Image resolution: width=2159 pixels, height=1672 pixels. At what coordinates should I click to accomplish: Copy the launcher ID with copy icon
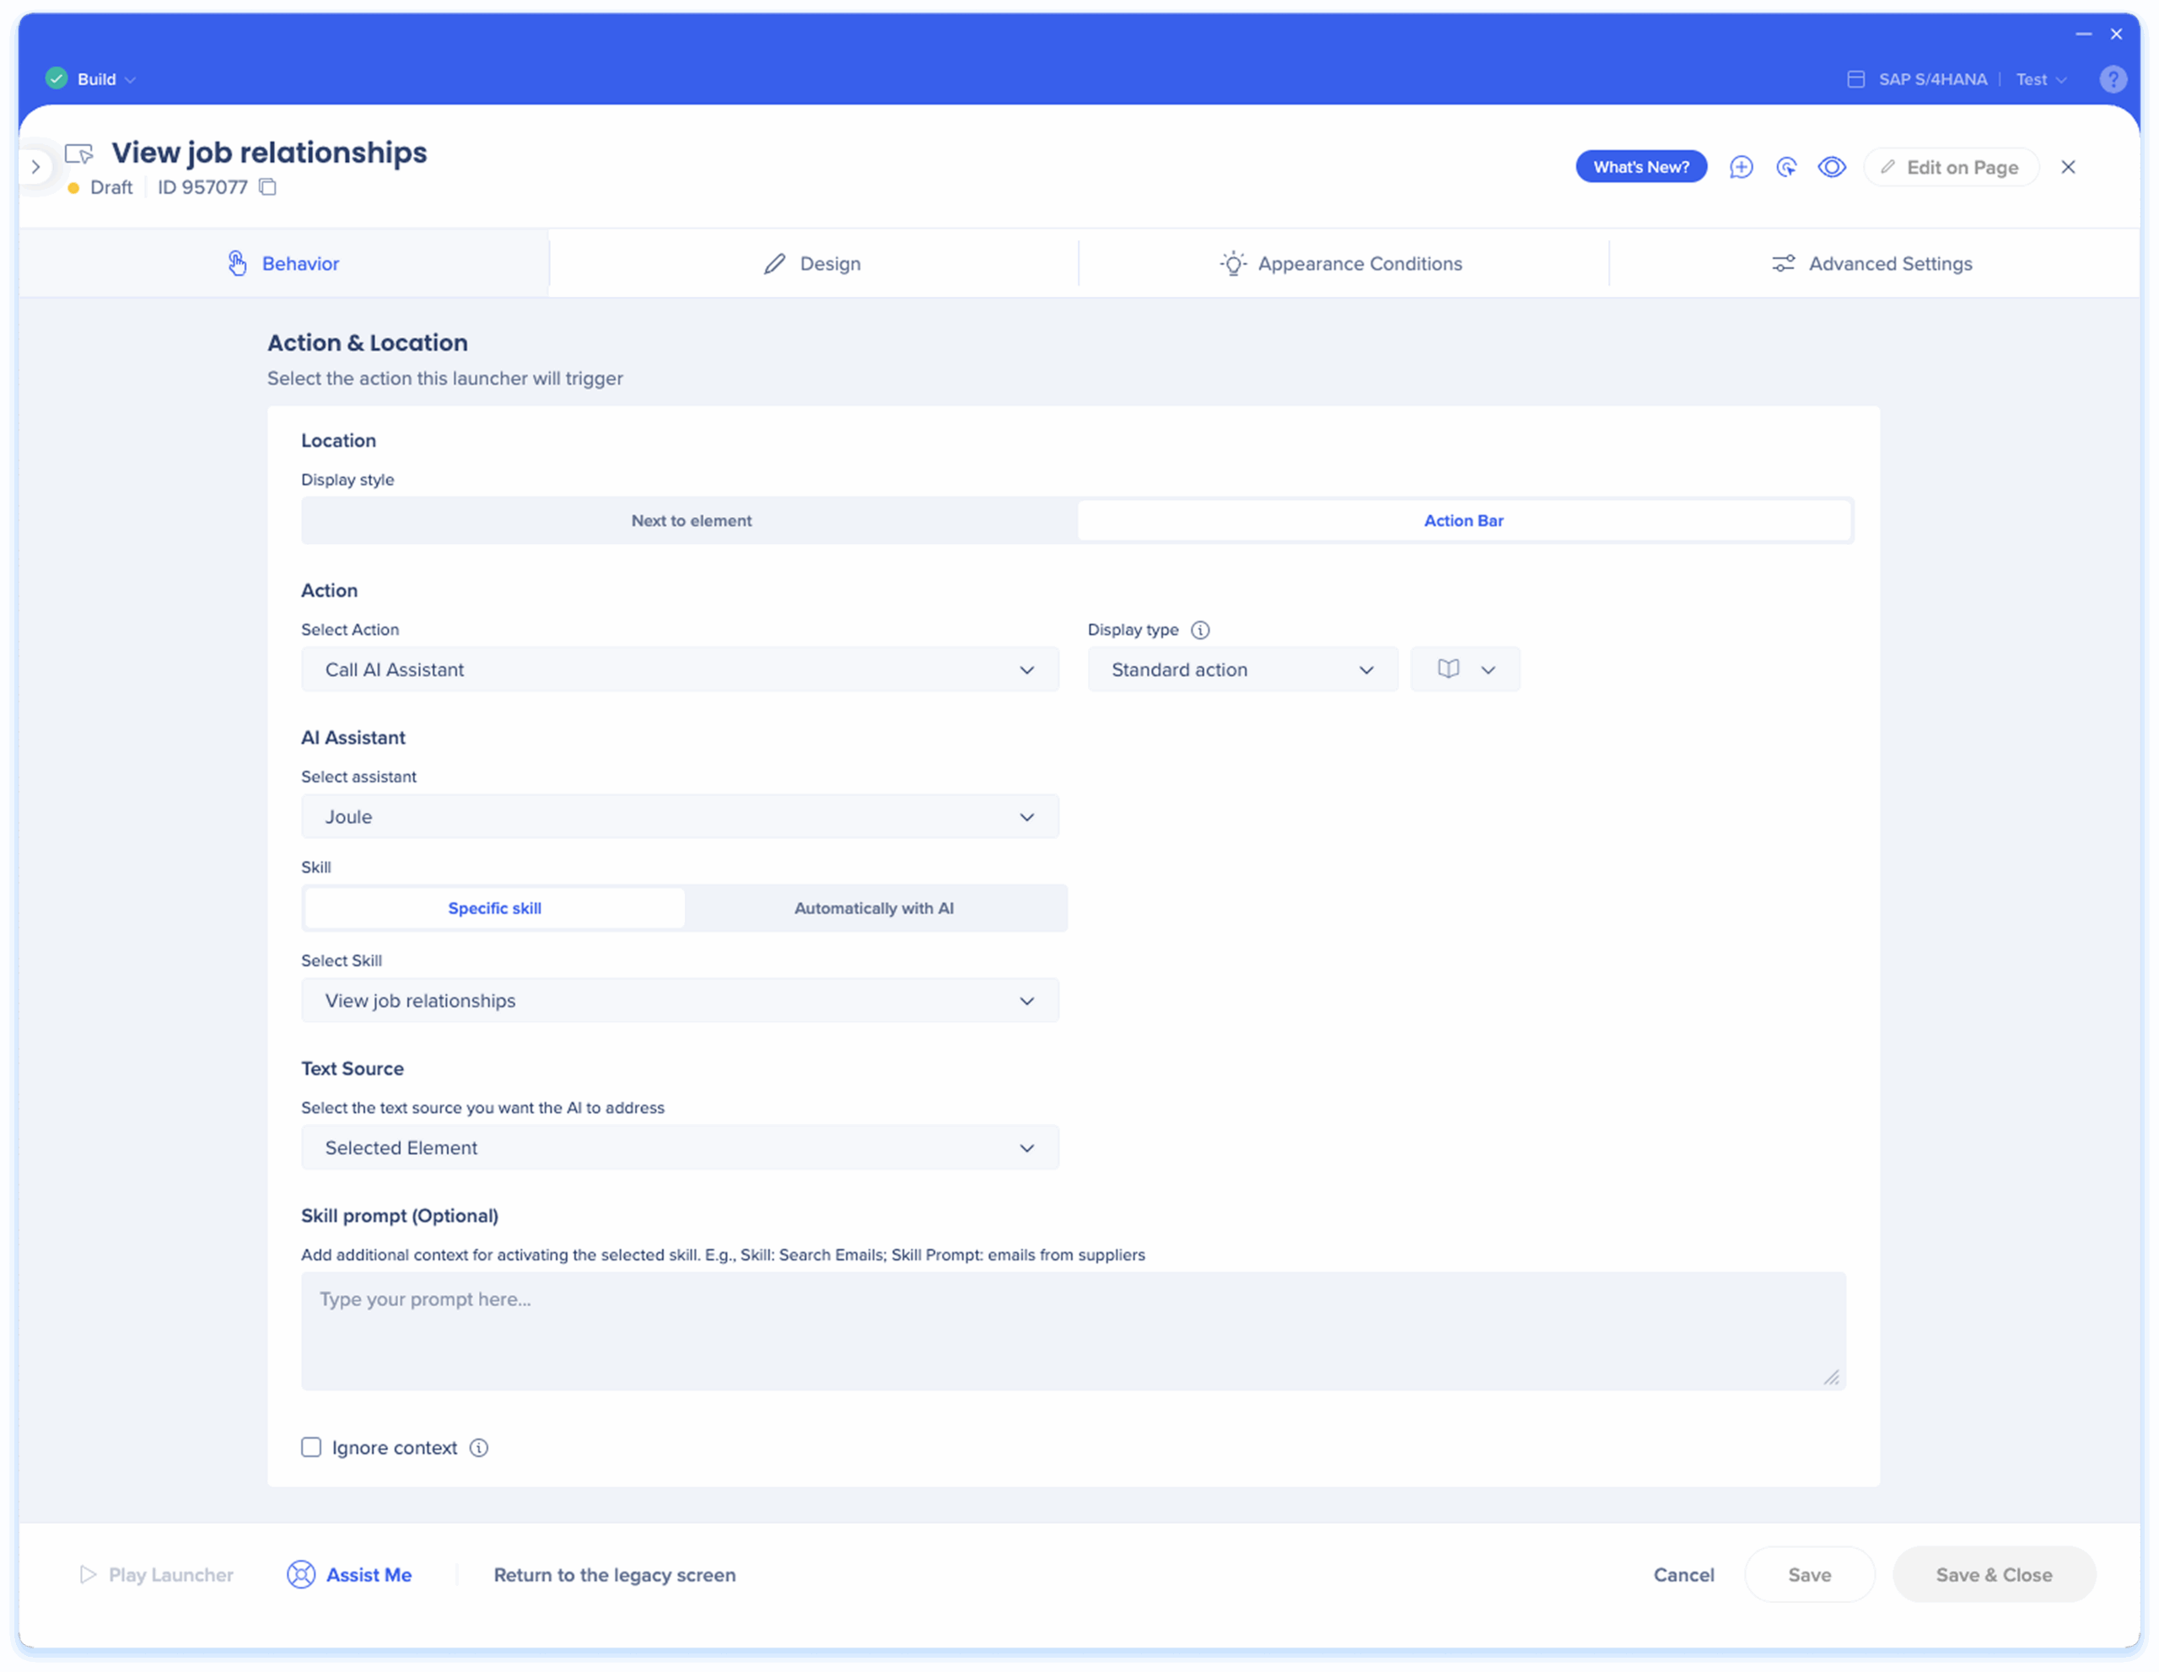pyautogui.click(x=268, y=187)
